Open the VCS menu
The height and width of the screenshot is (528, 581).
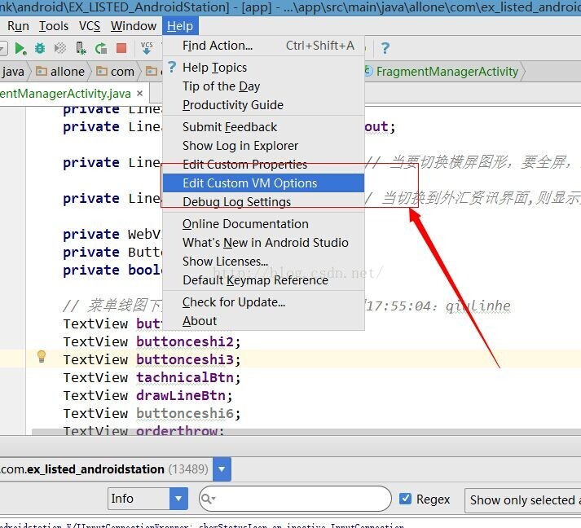tap(90, 26)
